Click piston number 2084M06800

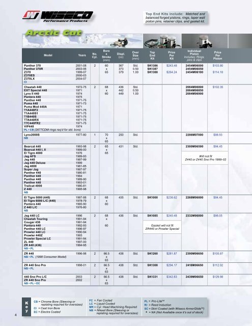coord(194,87)
